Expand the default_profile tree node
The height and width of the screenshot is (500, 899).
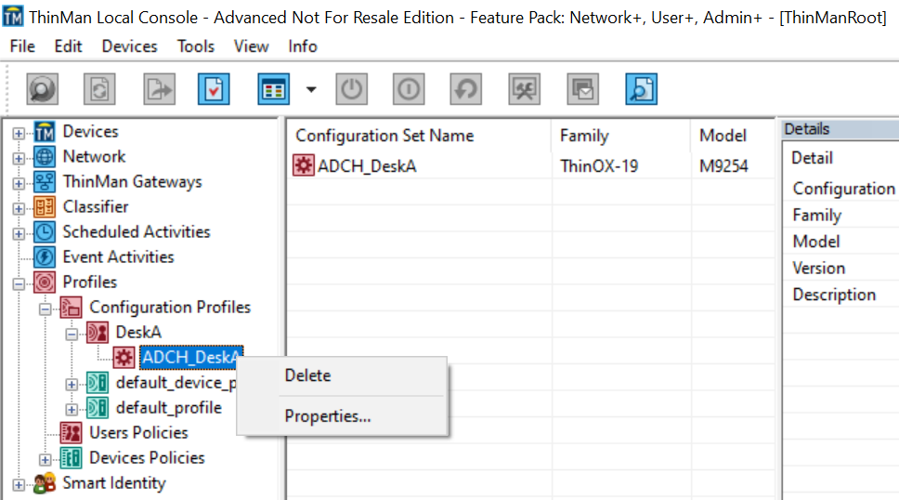click(x=72, y=410)
